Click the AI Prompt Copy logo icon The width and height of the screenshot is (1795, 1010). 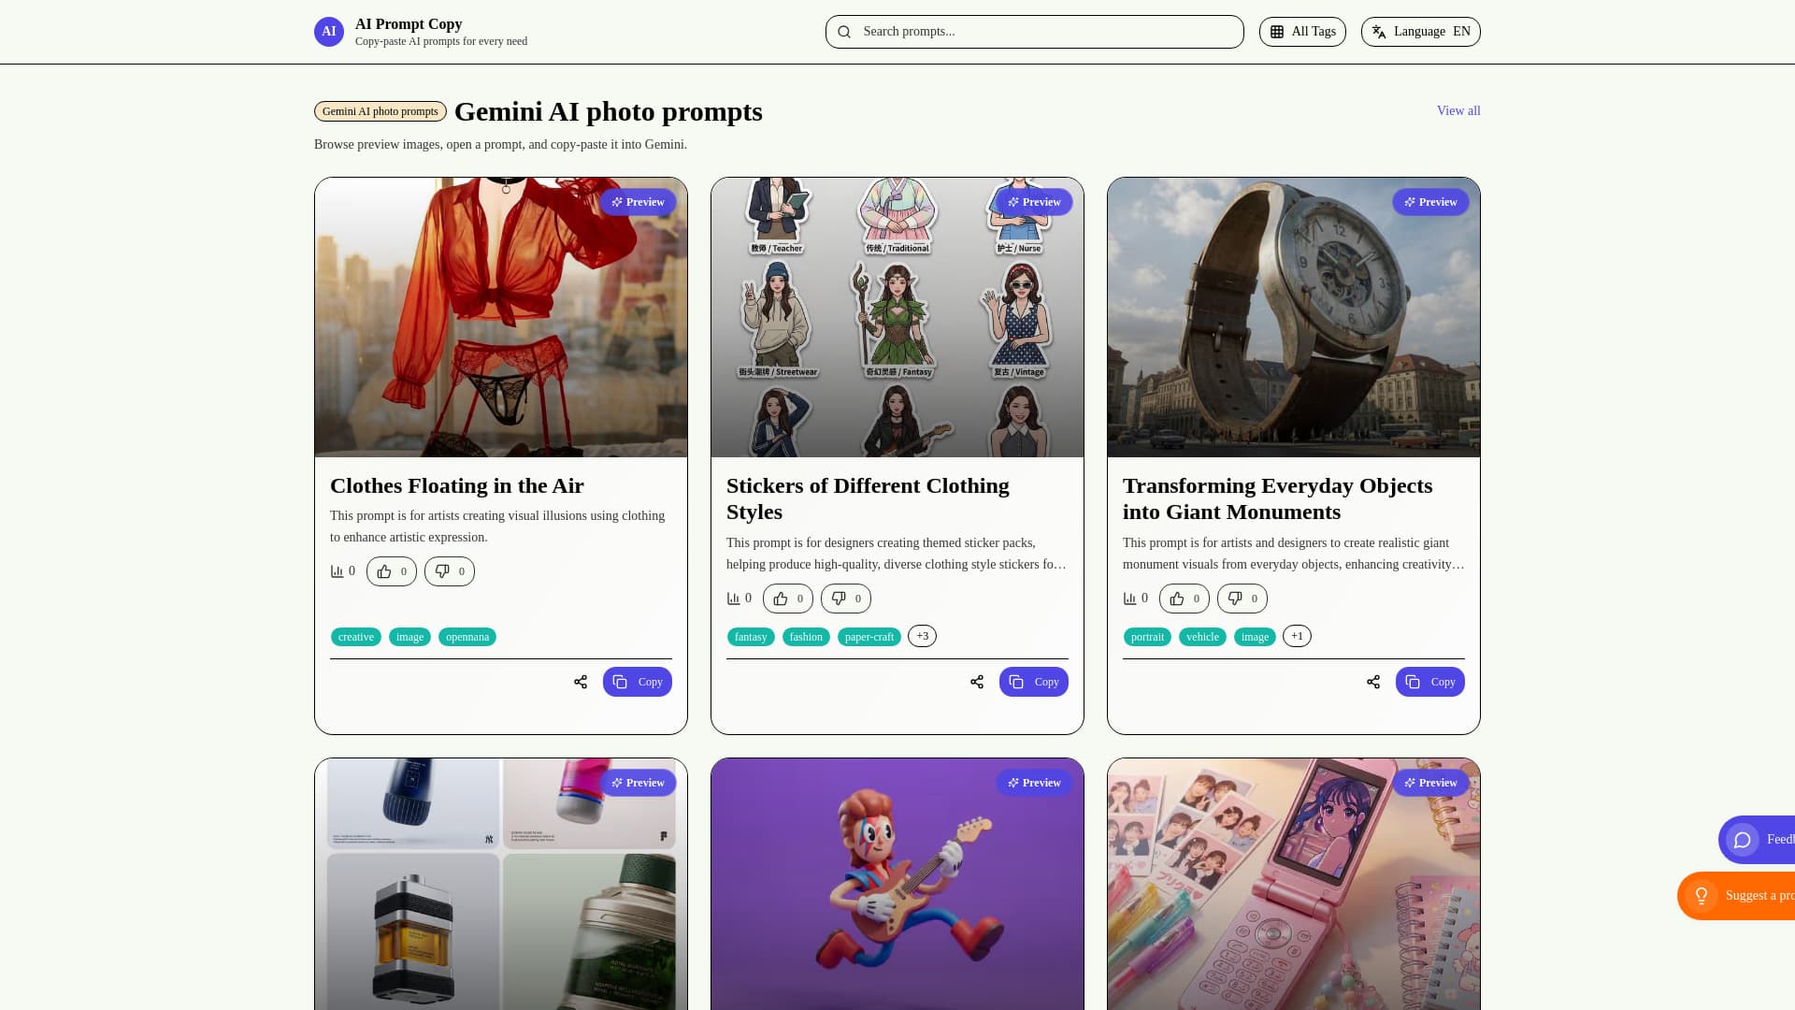point(328,31)
